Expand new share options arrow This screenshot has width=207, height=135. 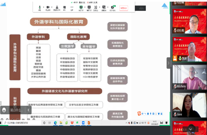[85, 7]
